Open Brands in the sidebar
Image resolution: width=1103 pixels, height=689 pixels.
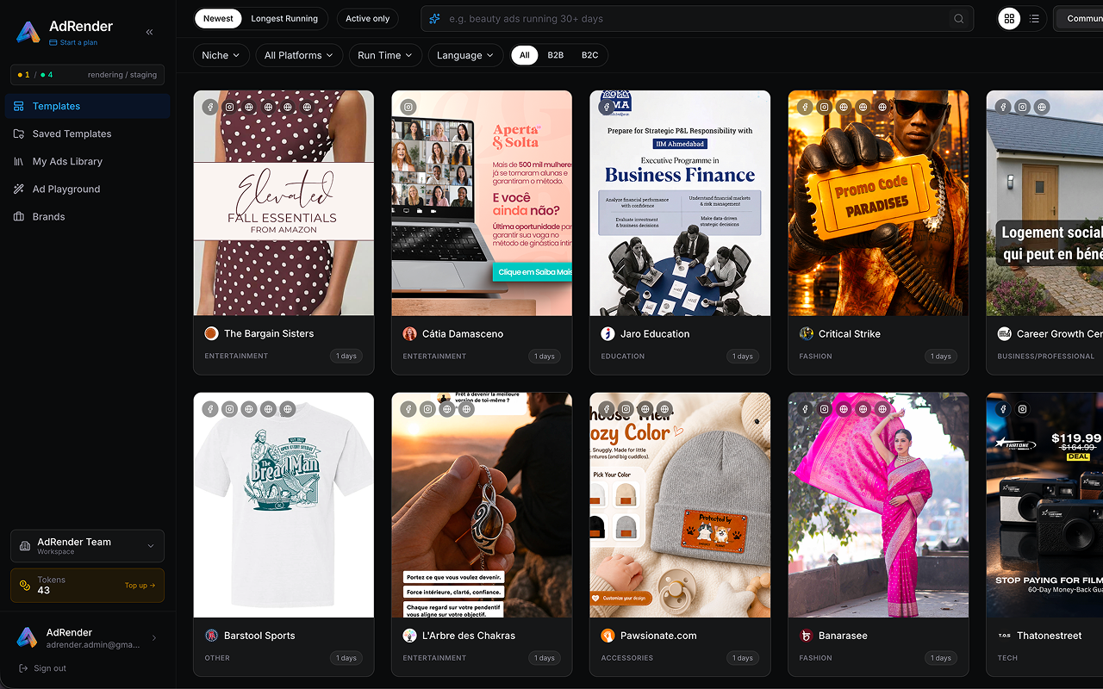87,216
